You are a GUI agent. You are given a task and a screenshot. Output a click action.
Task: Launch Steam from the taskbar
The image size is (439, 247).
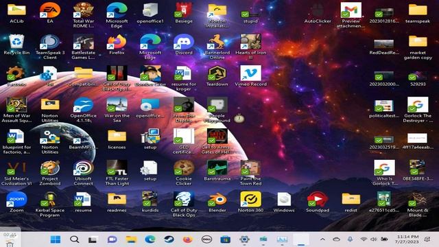coord(169,239)
